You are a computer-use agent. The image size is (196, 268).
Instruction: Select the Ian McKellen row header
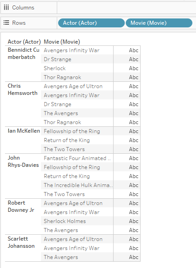(x=23, y=131)
